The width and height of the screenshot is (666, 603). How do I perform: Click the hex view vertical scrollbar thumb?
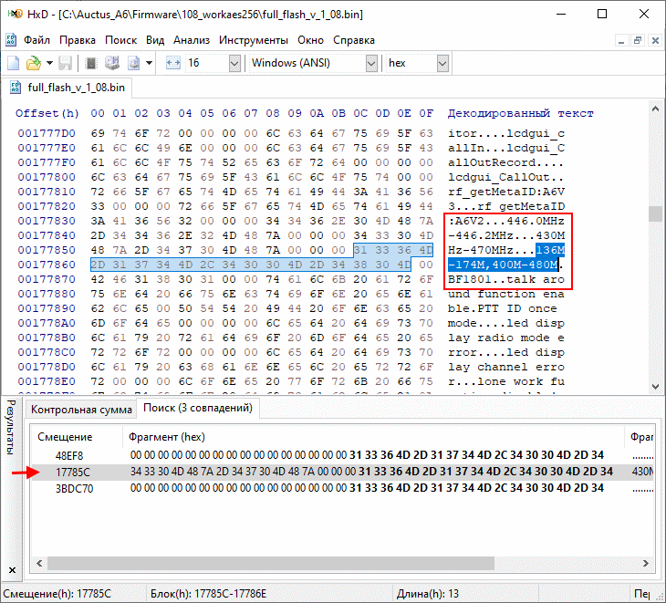pos(656,213)
